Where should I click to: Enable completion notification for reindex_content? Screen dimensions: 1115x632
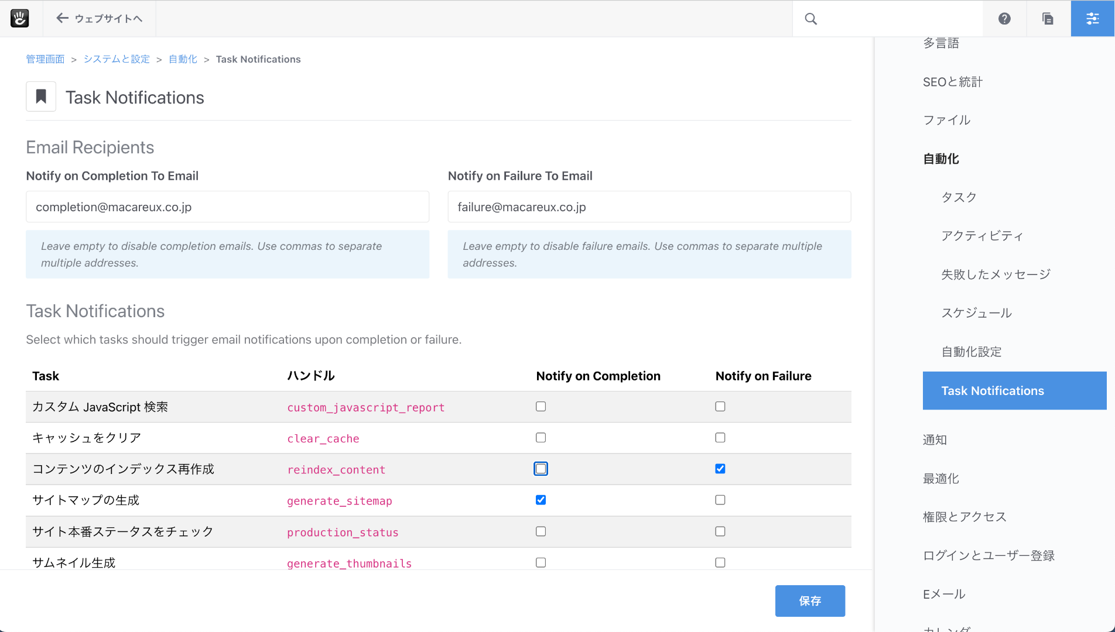tap(541, 469)
